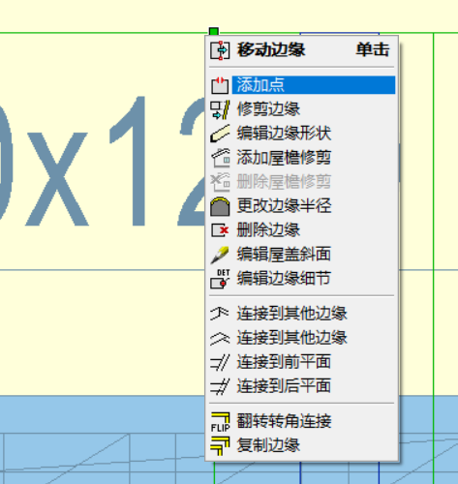This screenshot has height=484, width=458.
Task: Click the 添加屋檐修剪 eave trim icon
Action: coord(221,158)
